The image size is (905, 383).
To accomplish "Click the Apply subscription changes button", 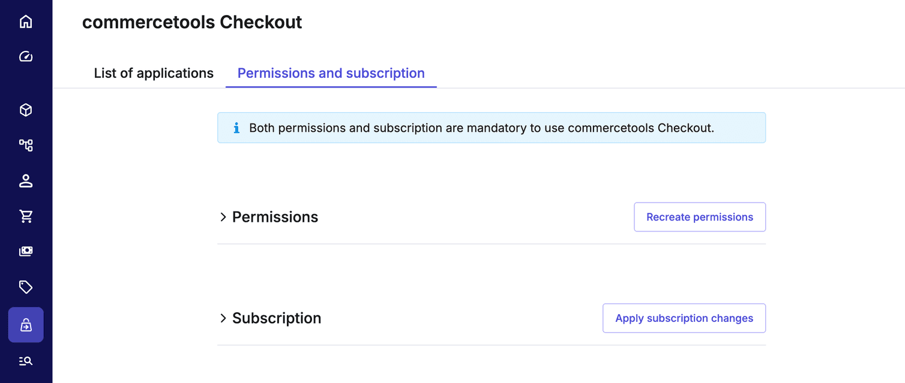I will tap(684, 318).
